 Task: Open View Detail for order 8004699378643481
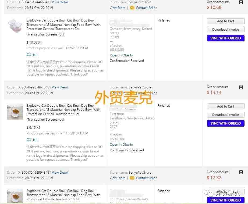(60, 87)
